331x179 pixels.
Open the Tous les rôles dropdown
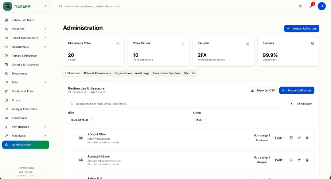click(82, 120)
